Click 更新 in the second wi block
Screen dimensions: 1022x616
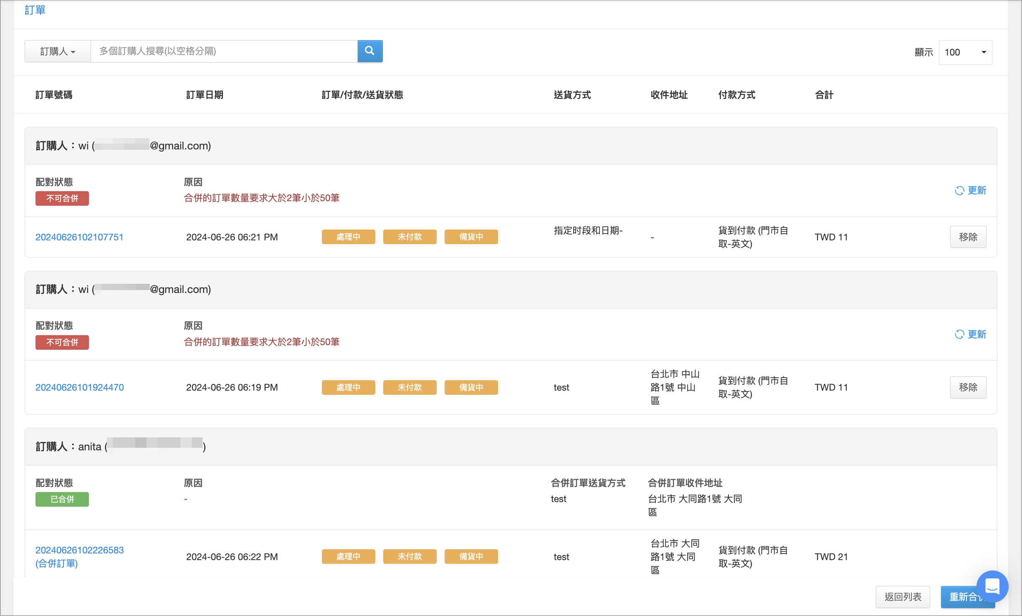[x=970, y=334]
